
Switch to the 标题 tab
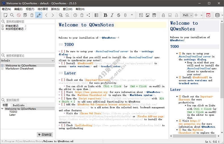coord(5,105)
